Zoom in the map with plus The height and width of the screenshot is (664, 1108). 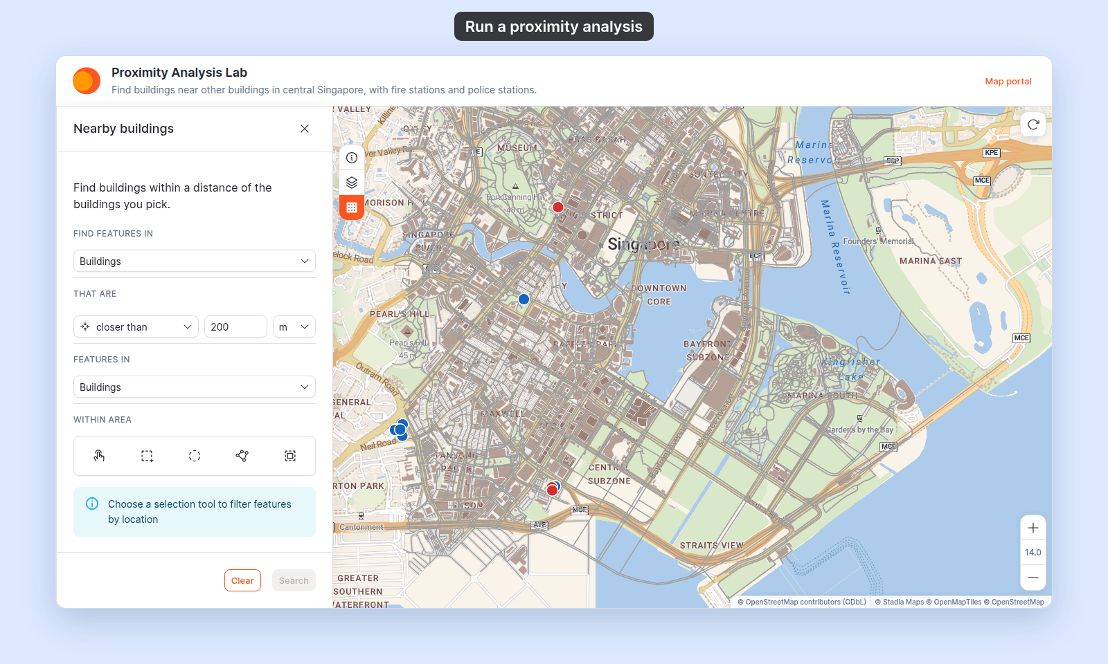(1033, 528)
